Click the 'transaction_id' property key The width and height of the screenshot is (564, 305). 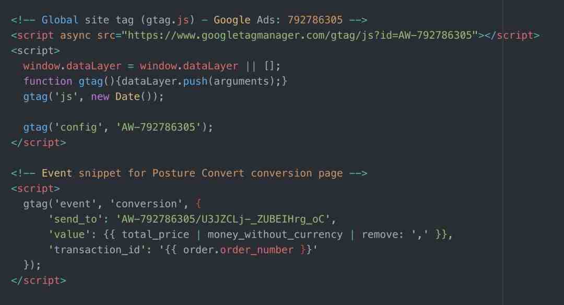pyautogui.click(x=97, y=250)
